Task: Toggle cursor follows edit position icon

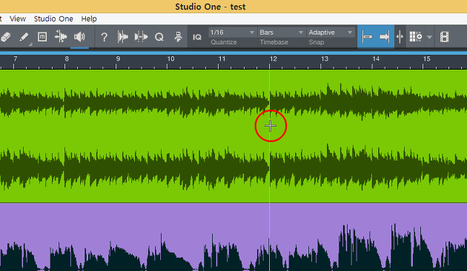Action: (x=400, y=37)
